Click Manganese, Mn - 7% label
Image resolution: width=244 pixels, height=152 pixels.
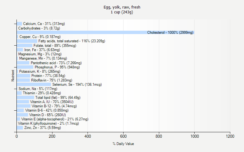coord(43,58)
